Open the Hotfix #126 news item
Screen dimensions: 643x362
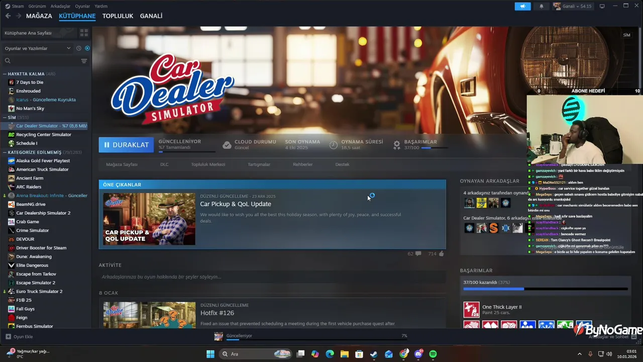217,313
